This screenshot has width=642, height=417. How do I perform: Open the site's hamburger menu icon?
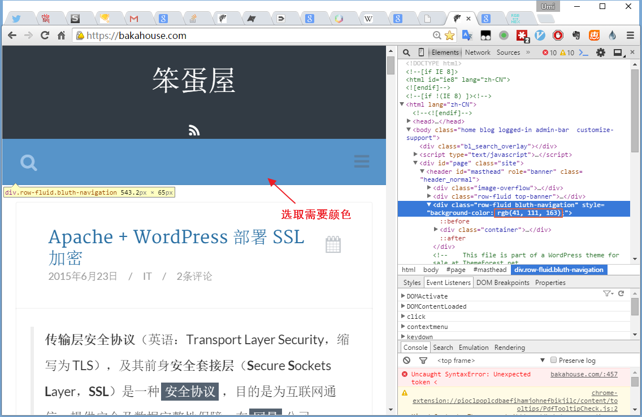[x=362, y=162]
